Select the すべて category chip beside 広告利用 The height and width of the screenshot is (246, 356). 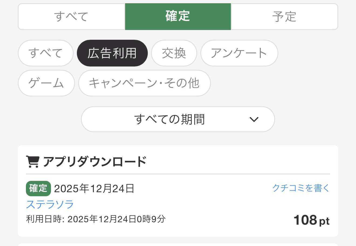click(46, 53)
